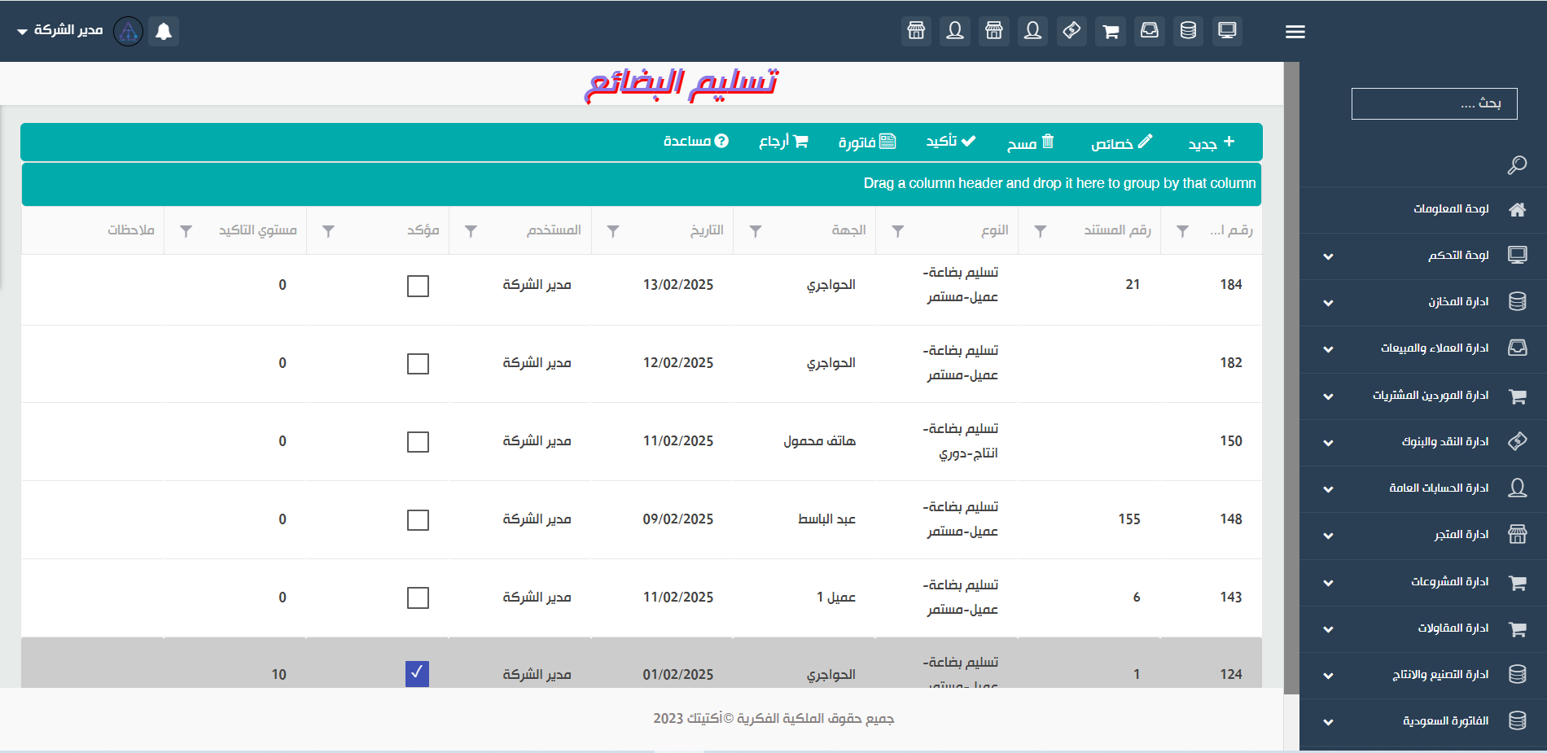Expand ادارة العملاء والمبيعات sidebar menu
This screenshot has width=1547, height=753.
tap(1328, 349)
